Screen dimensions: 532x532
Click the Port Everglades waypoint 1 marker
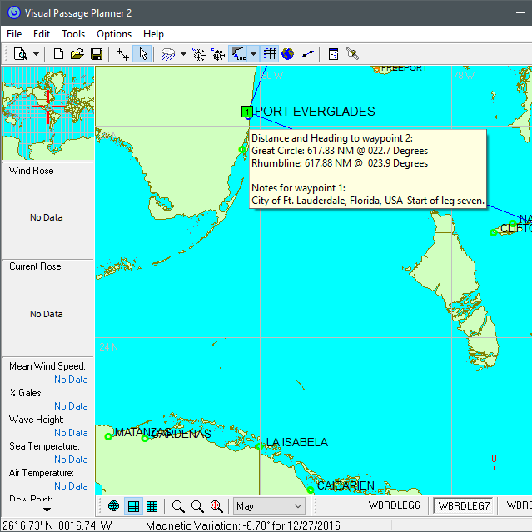[247, 112]
